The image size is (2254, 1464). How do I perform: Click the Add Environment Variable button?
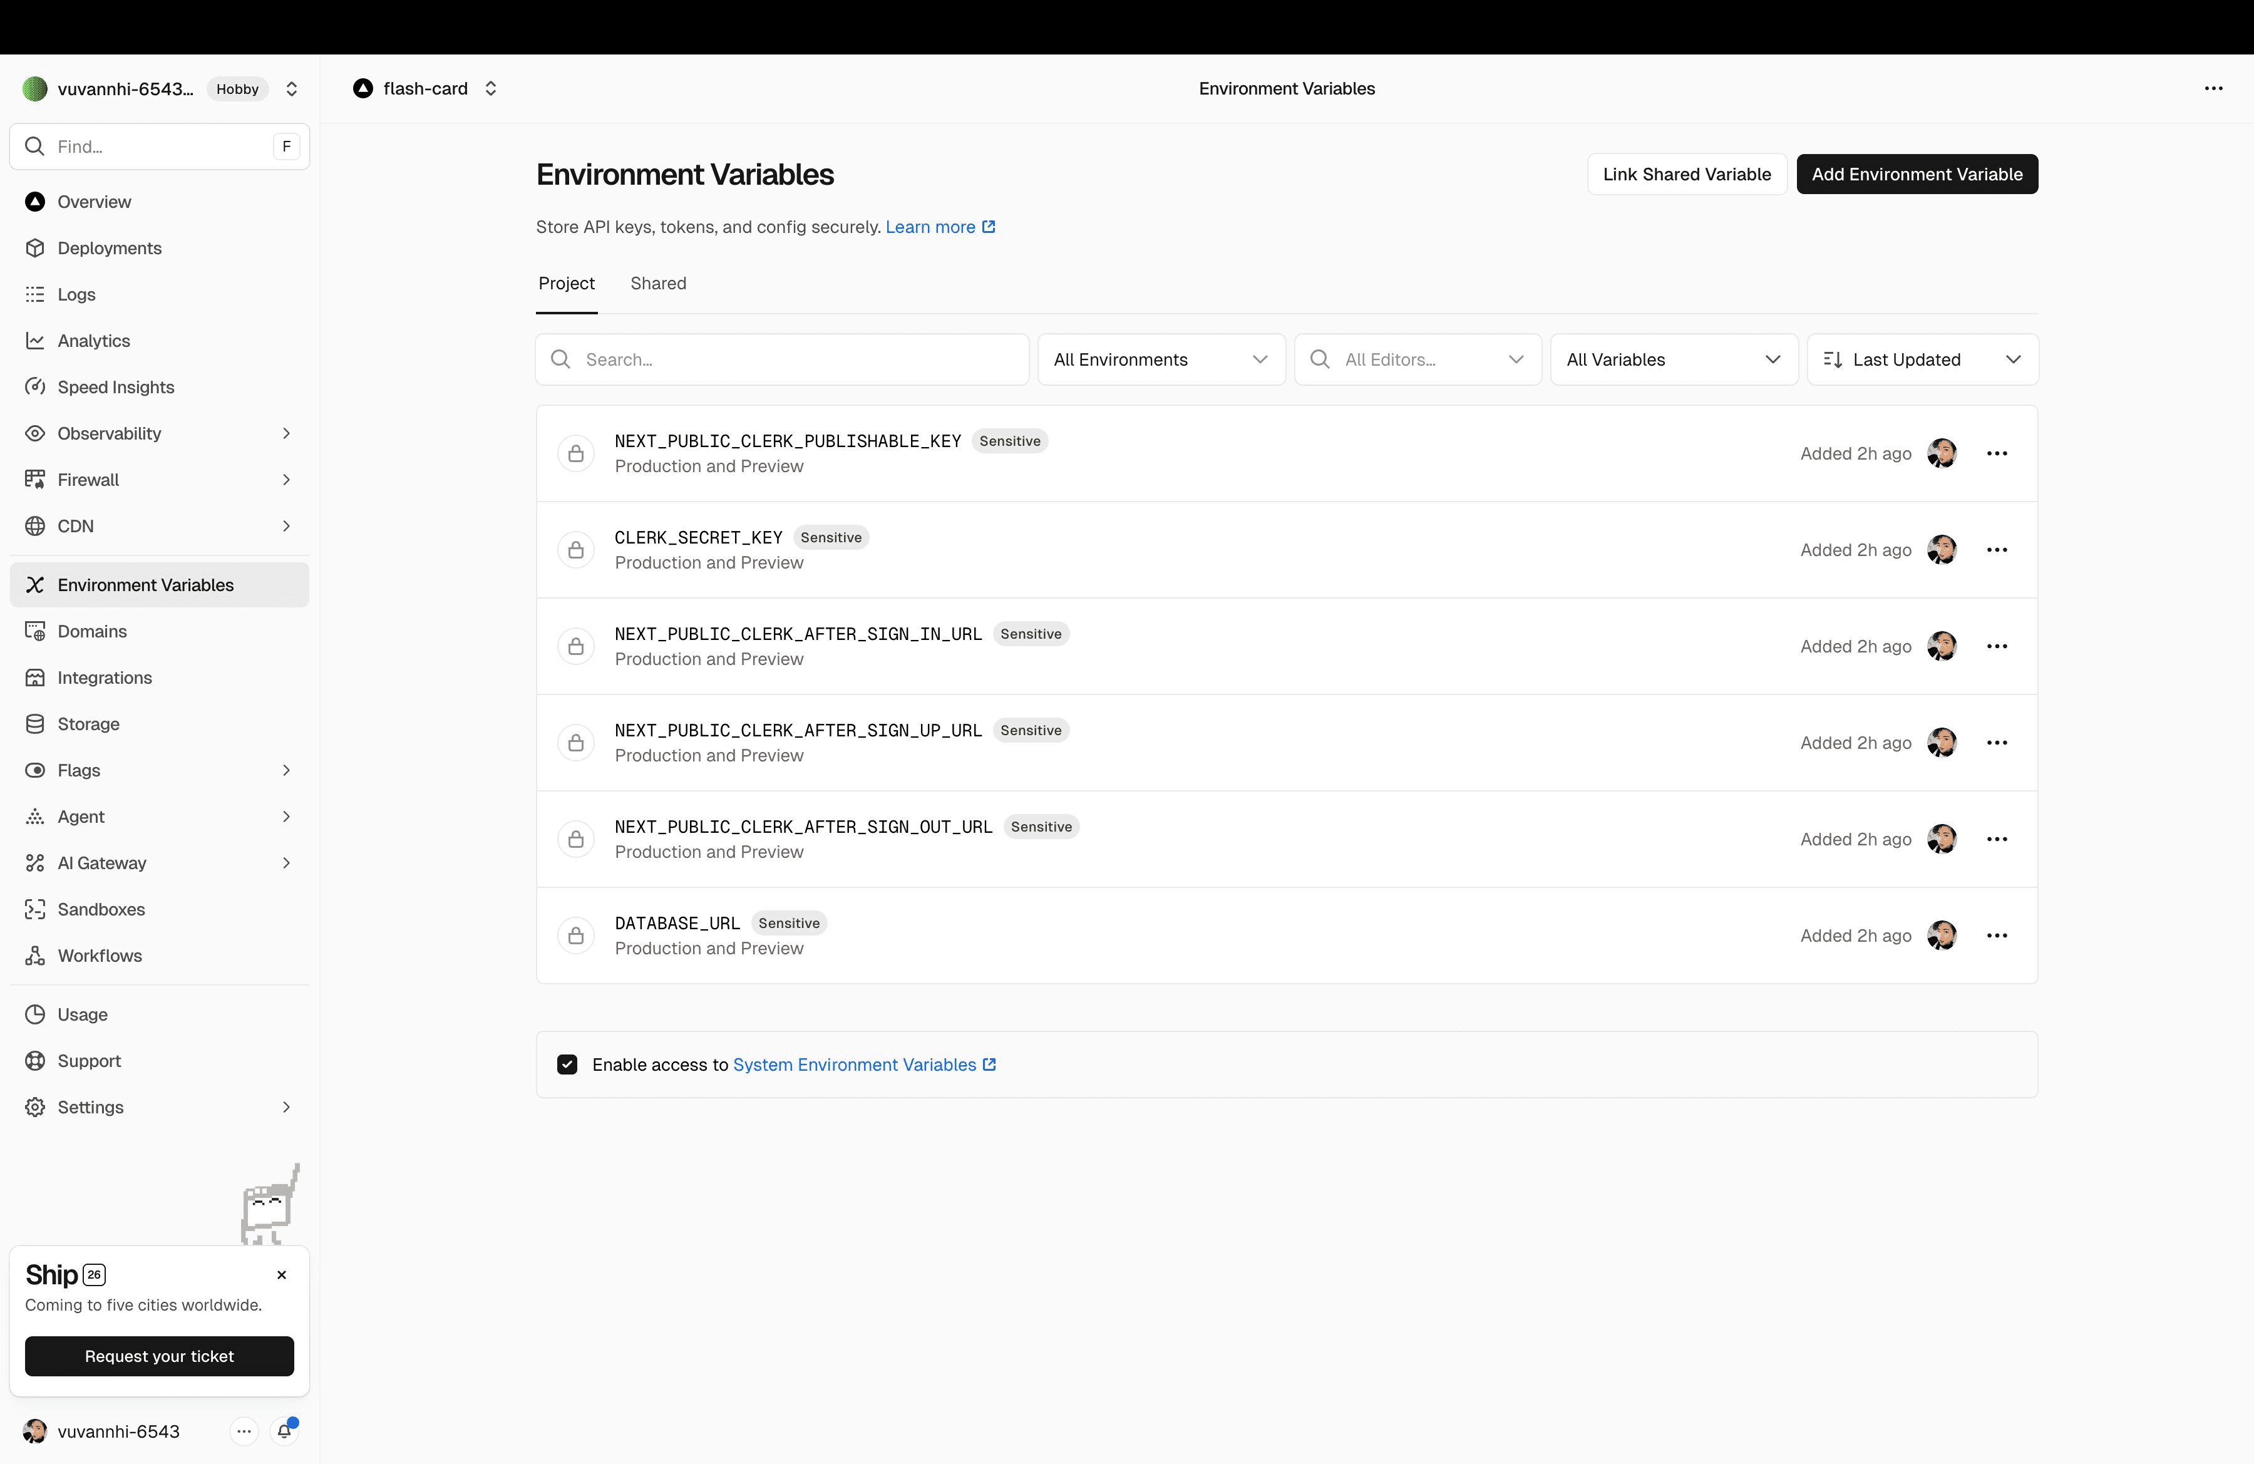point(1917,174)
